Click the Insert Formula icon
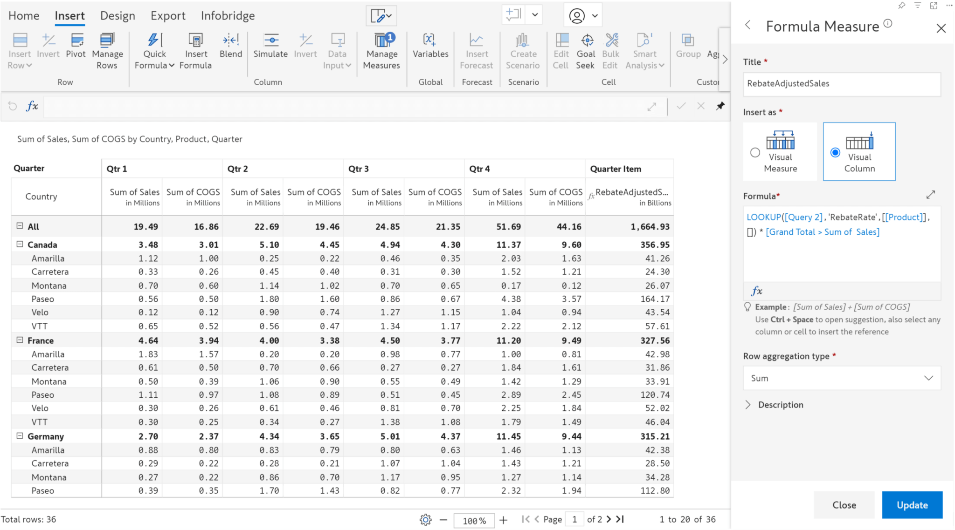Image resolution: width=955 pixels, height=530 pixels. pyautogui.click(x=195, y=40)
